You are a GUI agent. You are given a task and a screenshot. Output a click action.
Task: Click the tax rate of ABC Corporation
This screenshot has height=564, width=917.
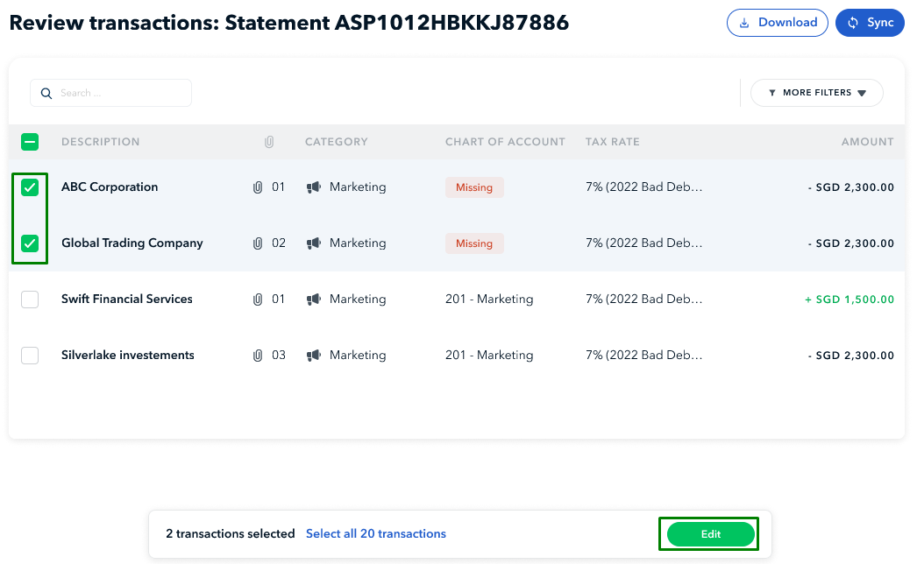tap(643, 187)
